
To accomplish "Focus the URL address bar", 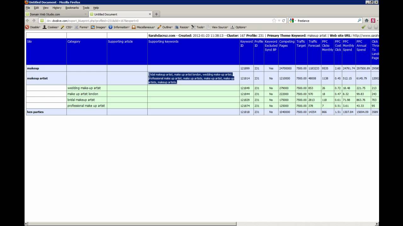I will click(157, 21).
